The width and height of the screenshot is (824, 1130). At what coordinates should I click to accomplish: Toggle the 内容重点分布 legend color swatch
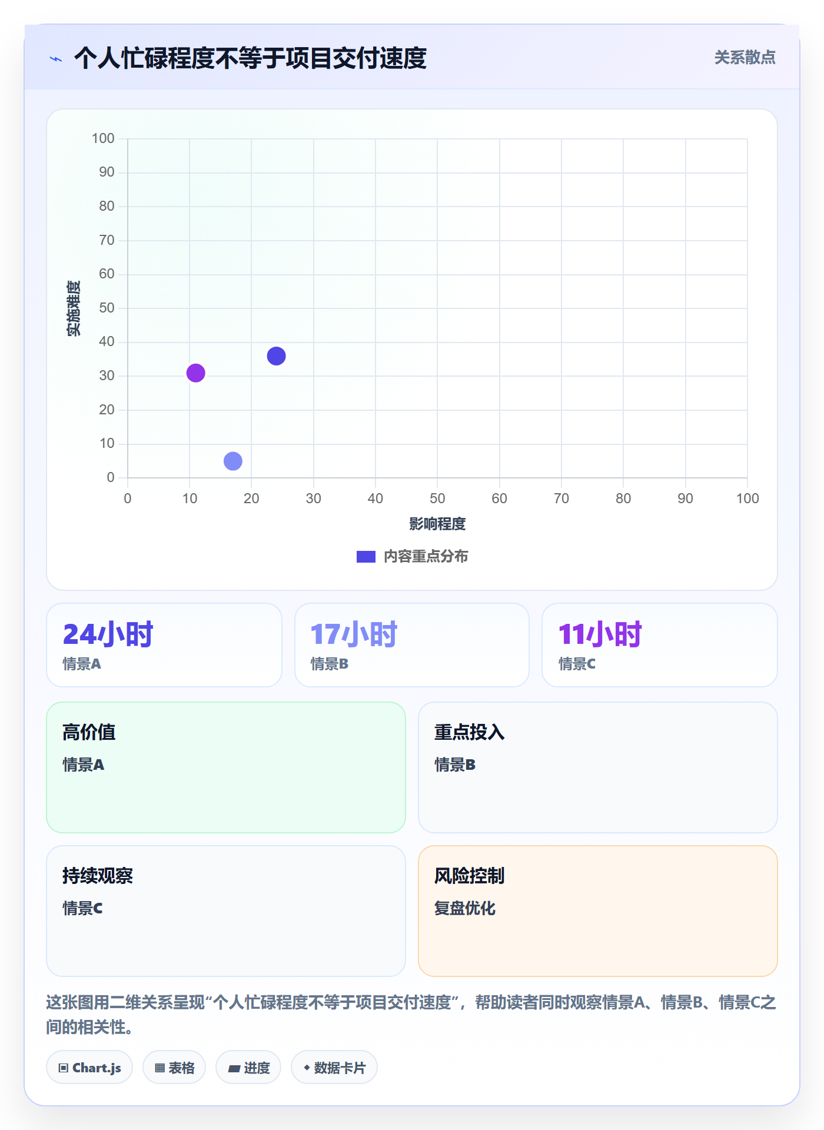click(366, 557)
